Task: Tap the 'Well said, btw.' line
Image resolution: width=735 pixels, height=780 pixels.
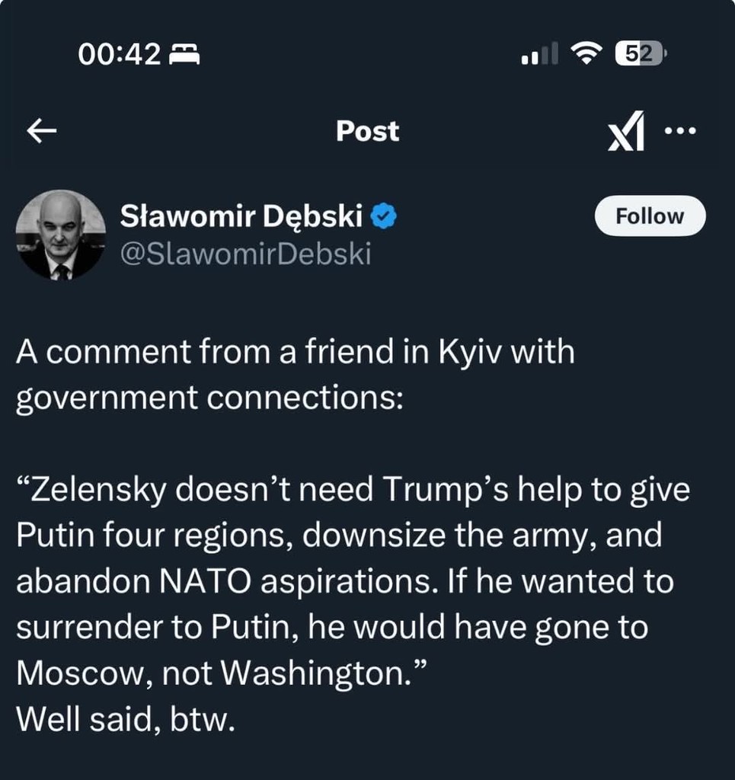Action: [x=126, y=718]
